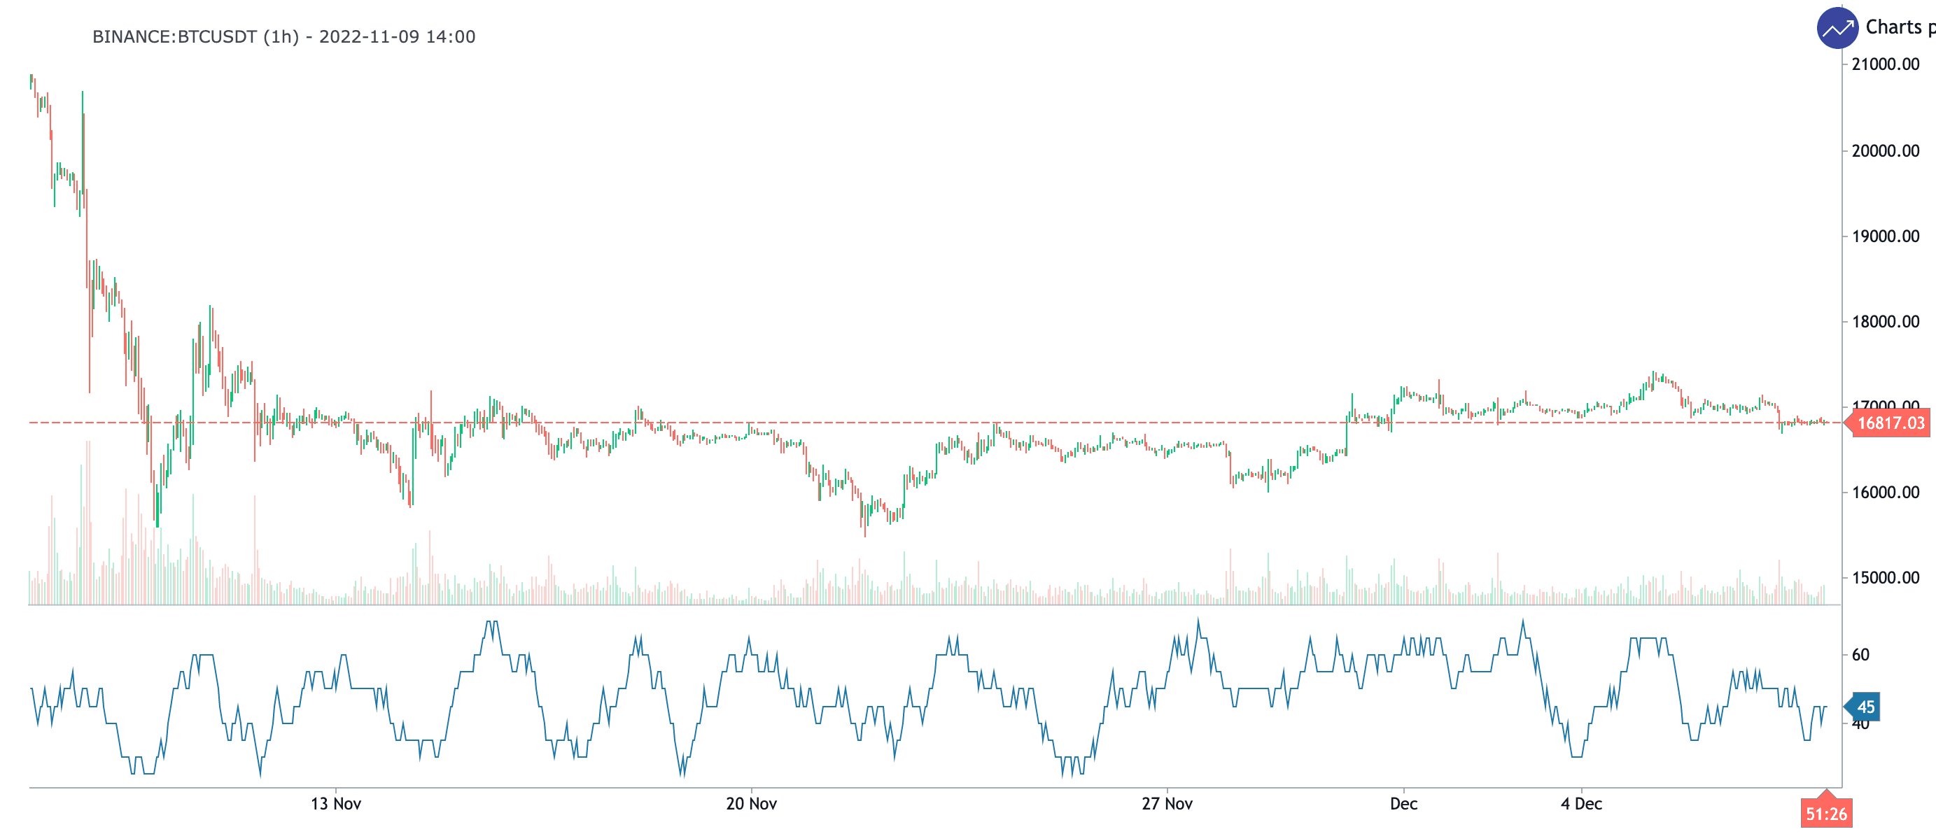The height and width of the screenshot is (834, 1936).
Task: Click the 19000.00 price axis label
Action: [x=1885, y=236]
